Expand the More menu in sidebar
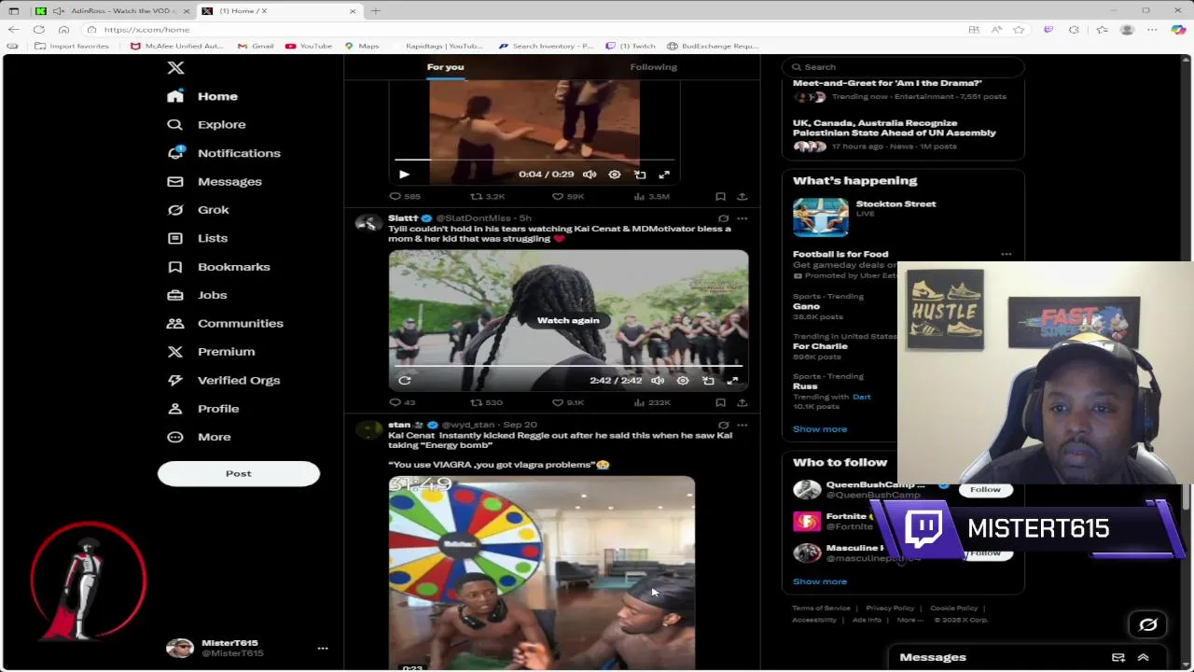 (x=199, y=437)
